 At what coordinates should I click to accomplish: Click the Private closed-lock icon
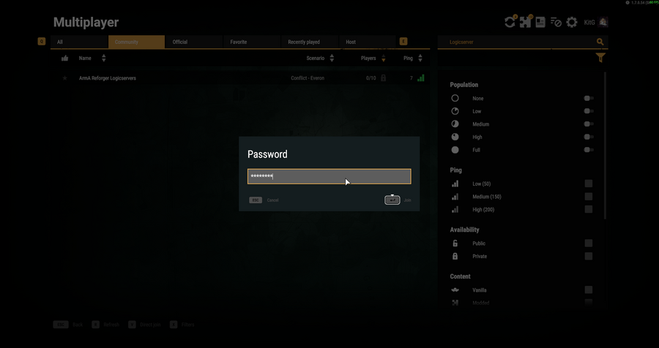[x=455, y=256]
